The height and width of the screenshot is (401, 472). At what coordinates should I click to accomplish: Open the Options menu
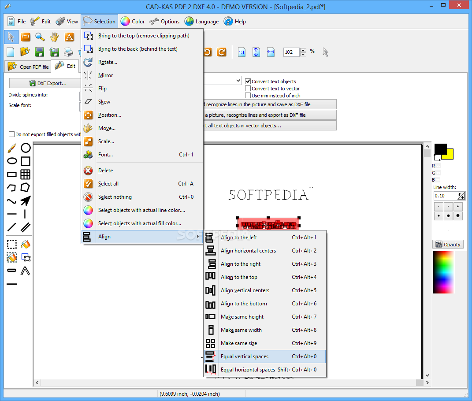(165, 22)
